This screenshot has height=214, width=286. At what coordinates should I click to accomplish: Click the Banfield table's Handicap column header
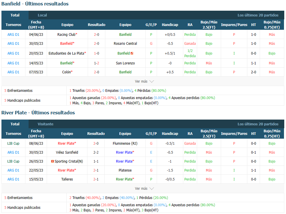point(170,25)
